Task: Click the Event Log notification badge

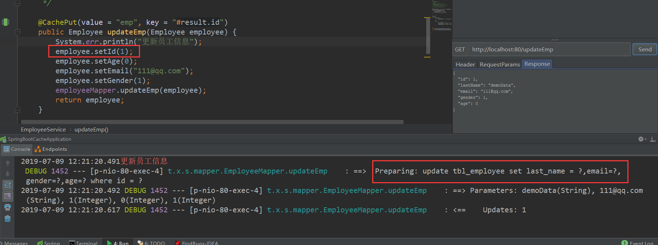Action: click(625, 243)
